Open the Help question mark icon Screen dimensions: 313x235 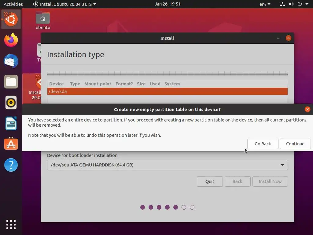(11, 165)
